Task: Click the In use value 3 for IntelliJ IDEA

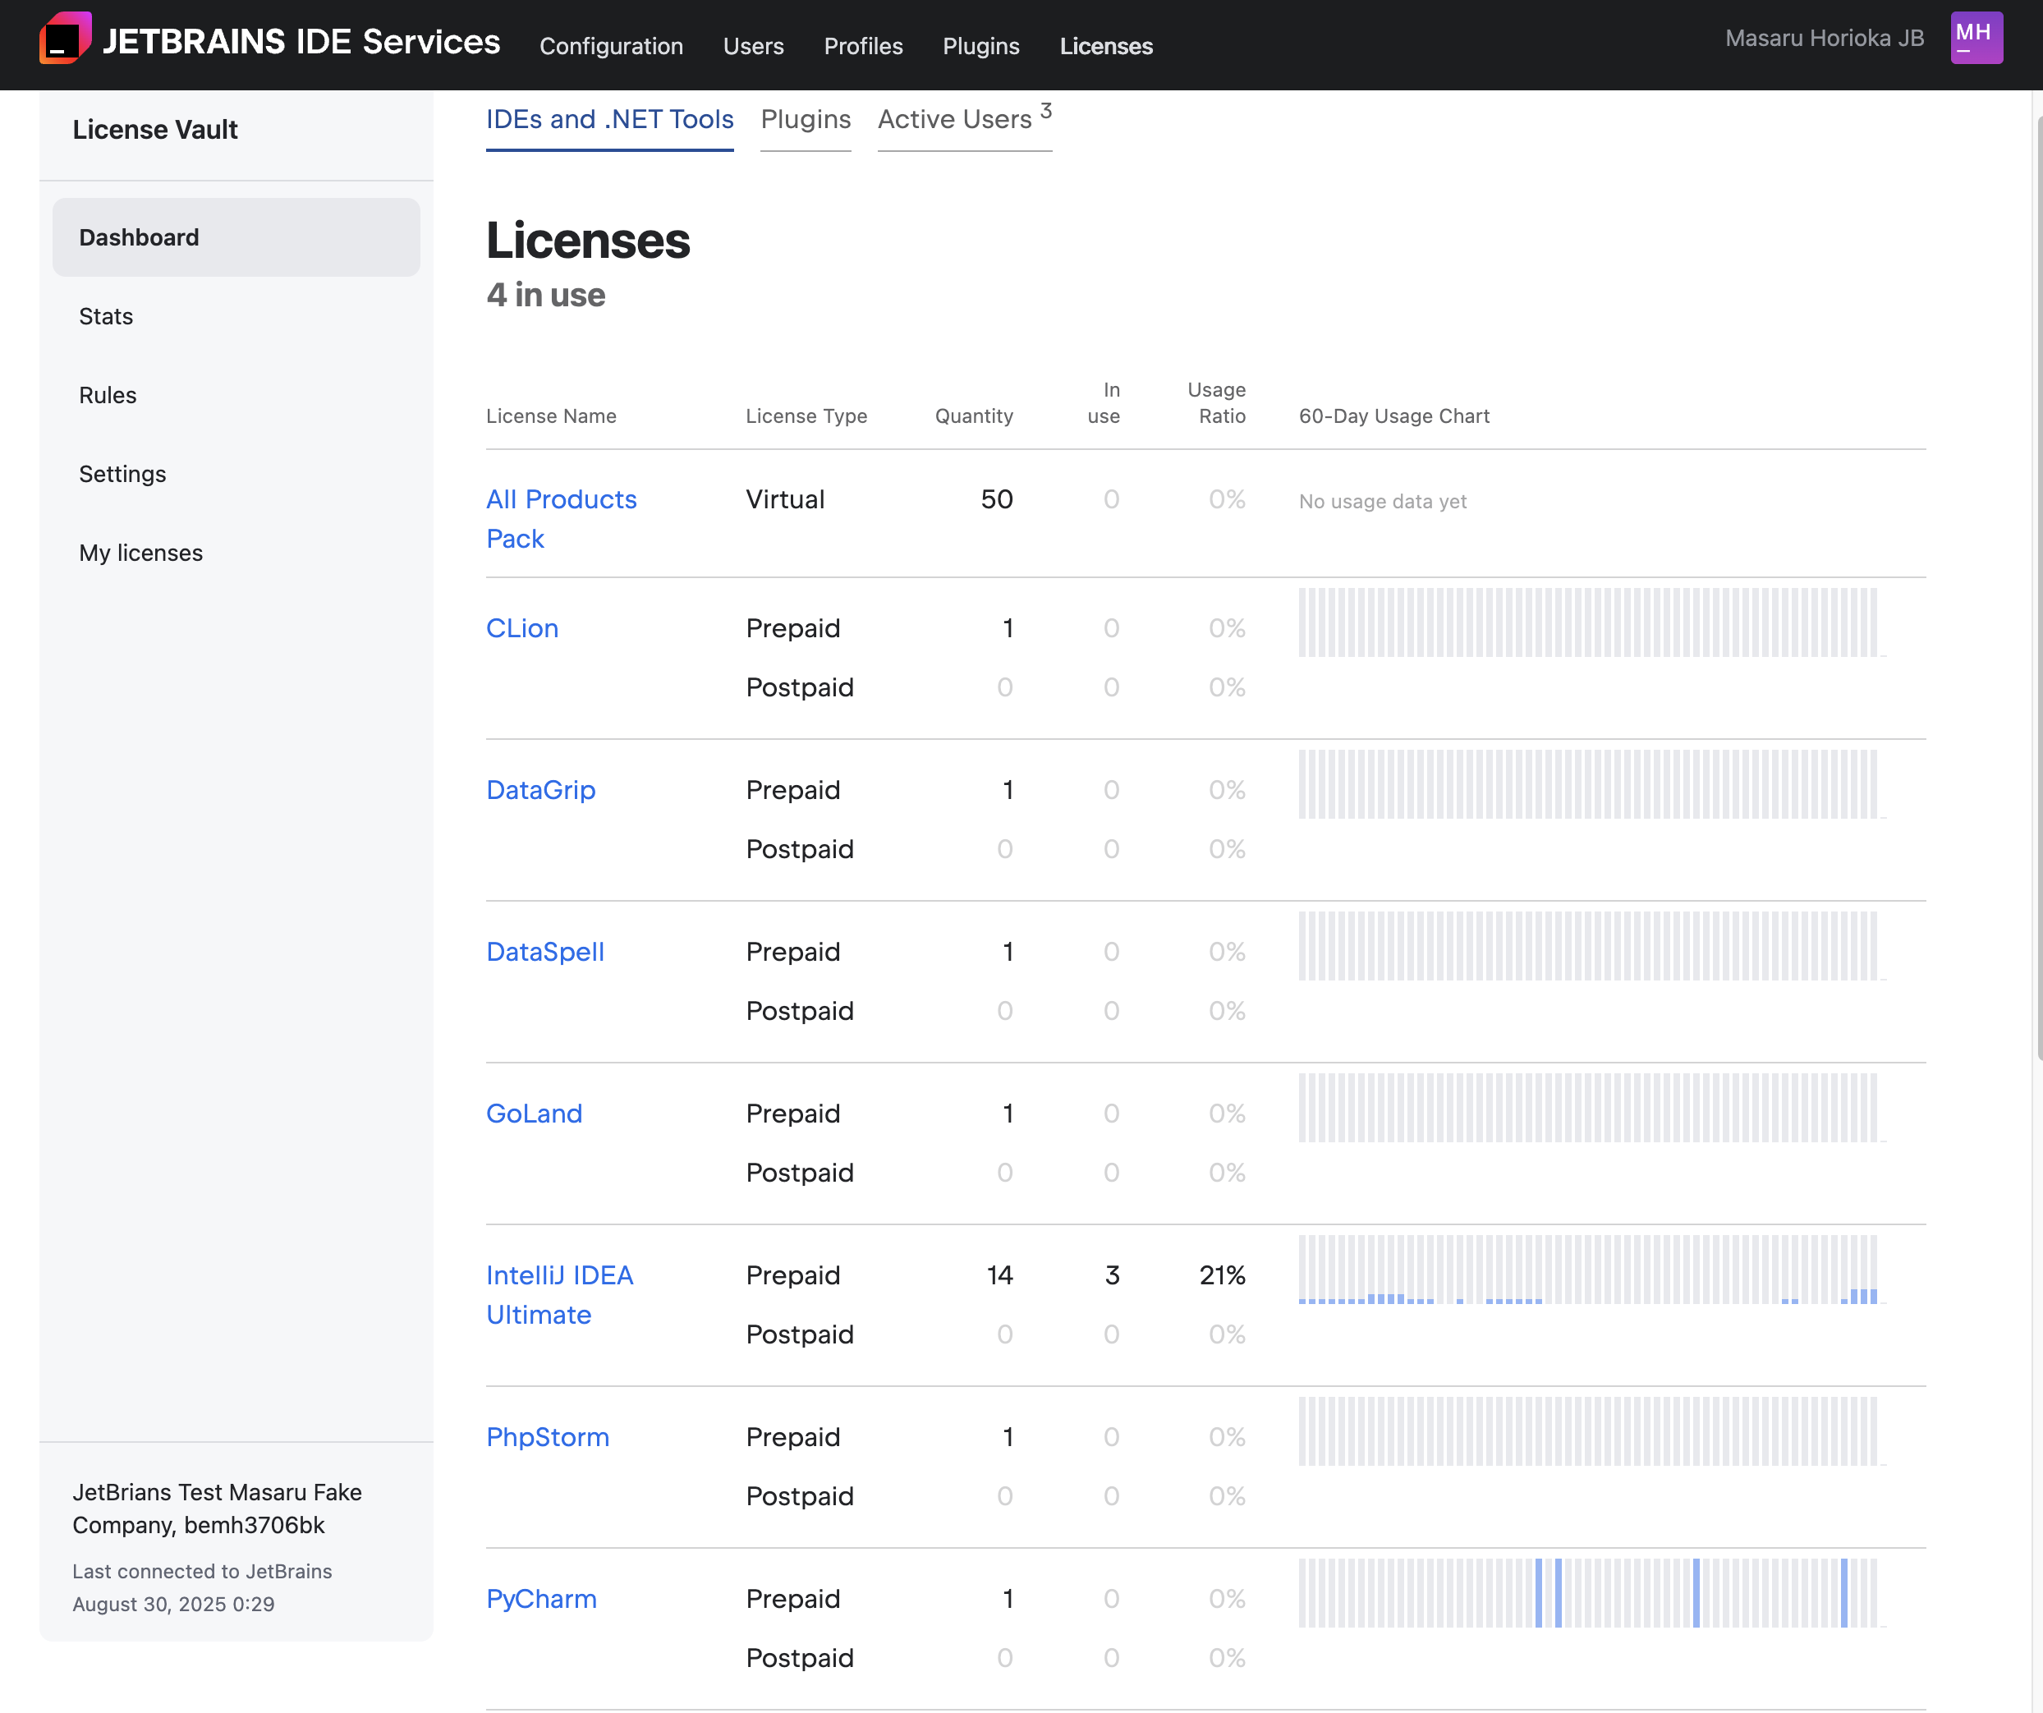Action: [x=1112, y=1275]
